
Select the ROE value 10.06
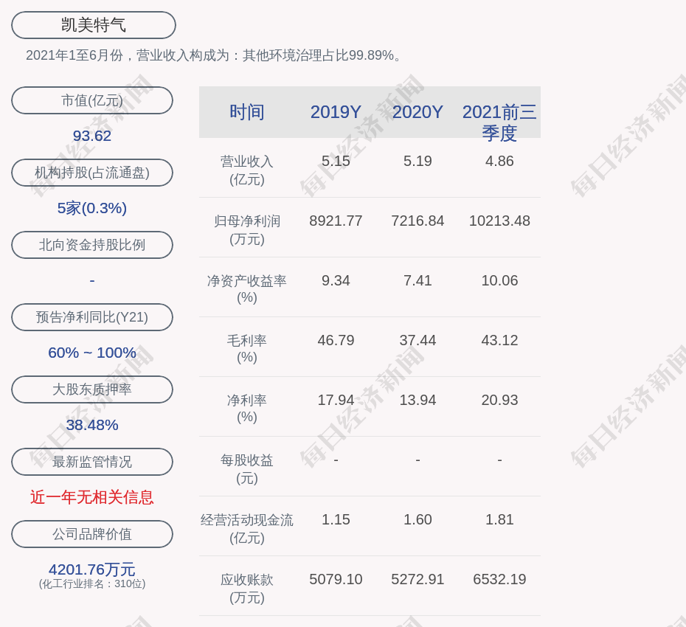[499, 280]
